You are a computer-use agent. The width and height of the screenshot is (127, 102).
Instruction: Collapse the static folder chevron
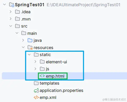29,55
